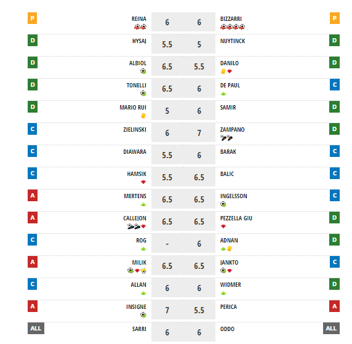Image resolution: width=352 pixels, height=344 pixels.
Task: Open Pezzella Giu player name link
Action: point(236,218)
